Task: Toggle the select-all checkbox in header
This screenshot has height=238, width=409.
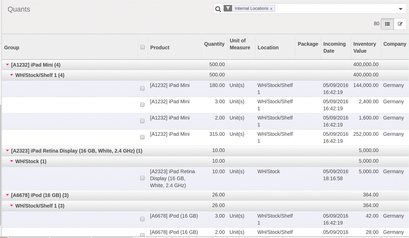Action: (x=143, y=47)
